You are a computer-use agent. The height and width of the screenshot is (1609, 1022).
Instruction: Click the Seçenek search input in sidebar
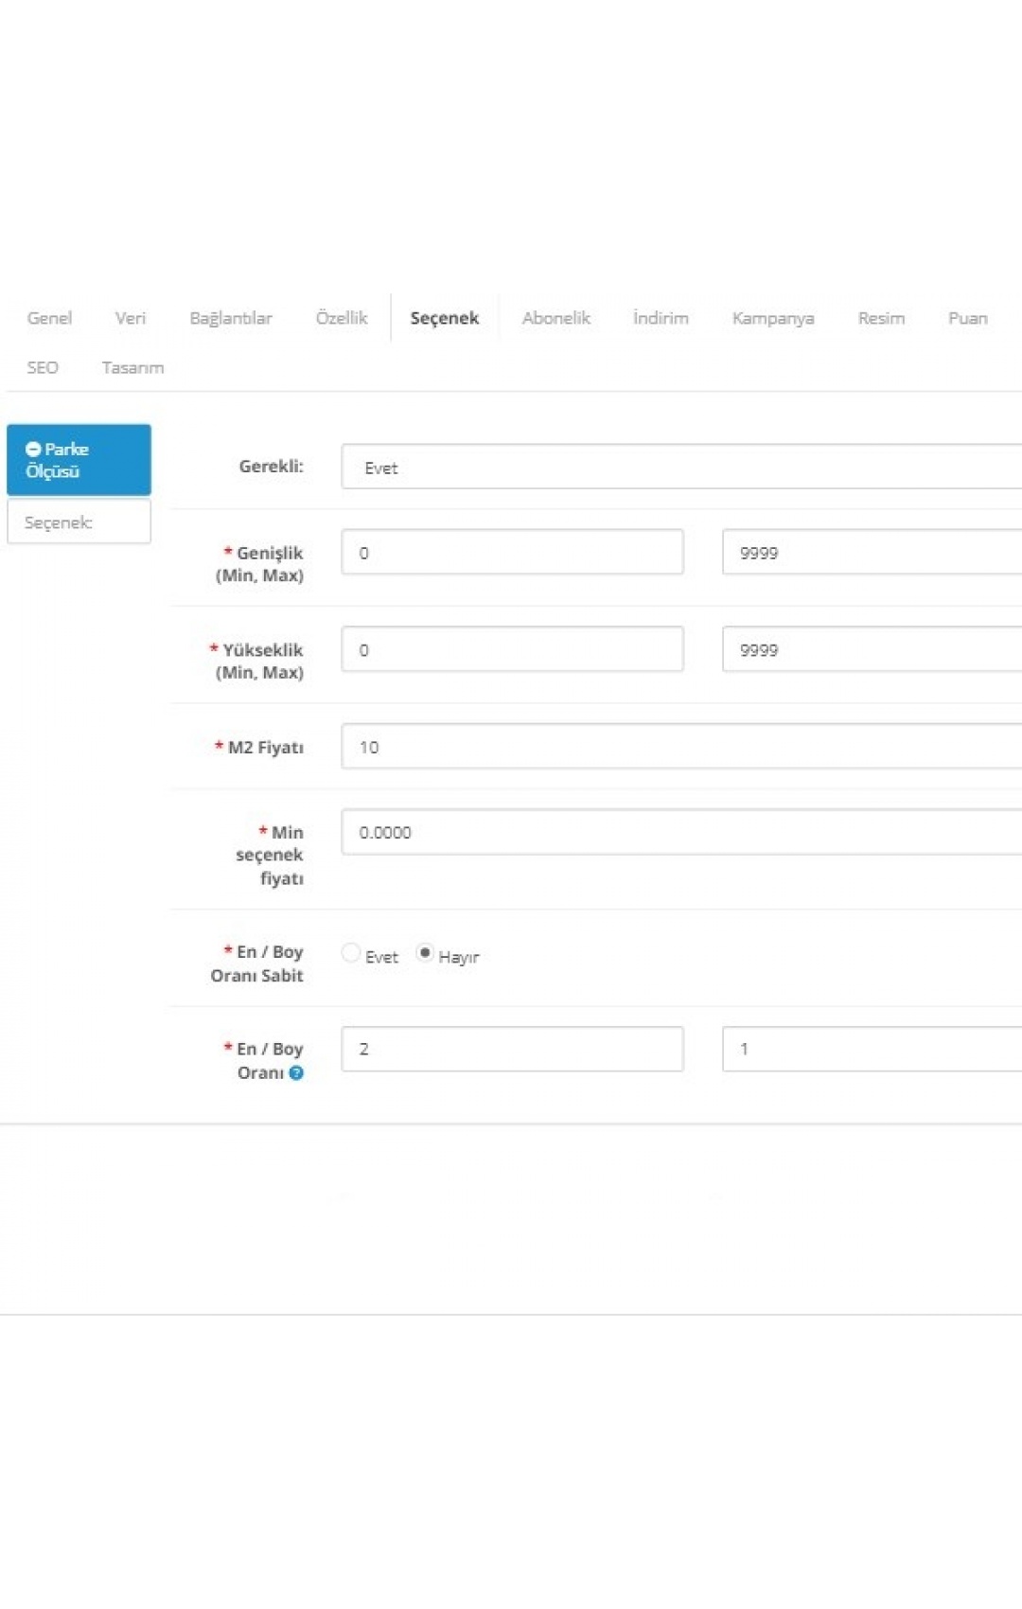[x=79, y=522]
